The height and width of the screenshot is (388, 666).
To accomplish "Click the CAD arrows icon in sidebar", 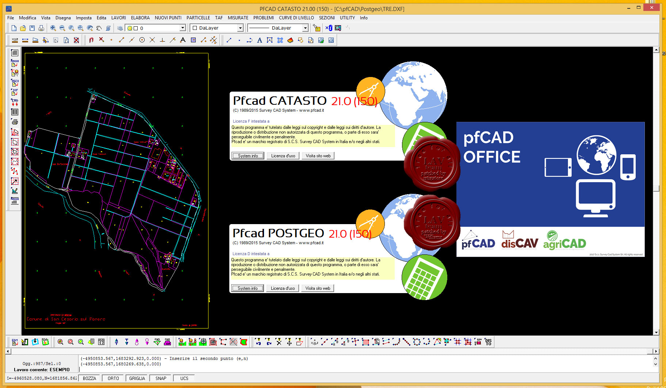I will coord(15,102).
